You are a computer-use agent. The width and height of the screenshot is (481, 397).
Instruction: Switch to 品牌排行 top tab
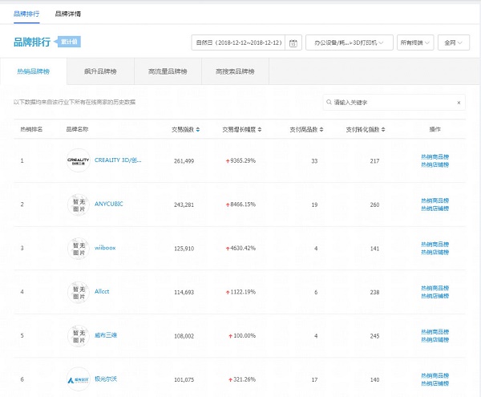26,14
